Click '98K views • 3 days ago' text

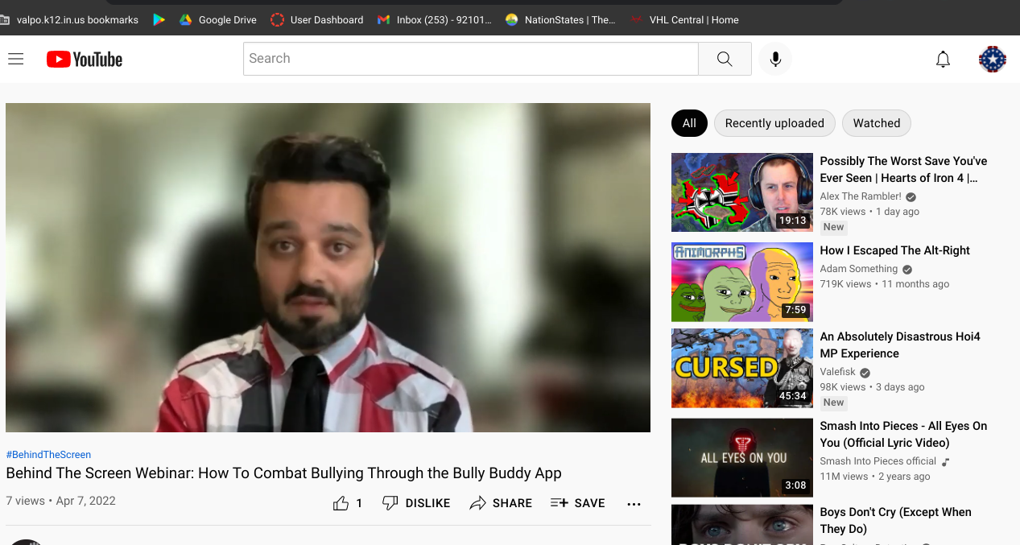872,387
